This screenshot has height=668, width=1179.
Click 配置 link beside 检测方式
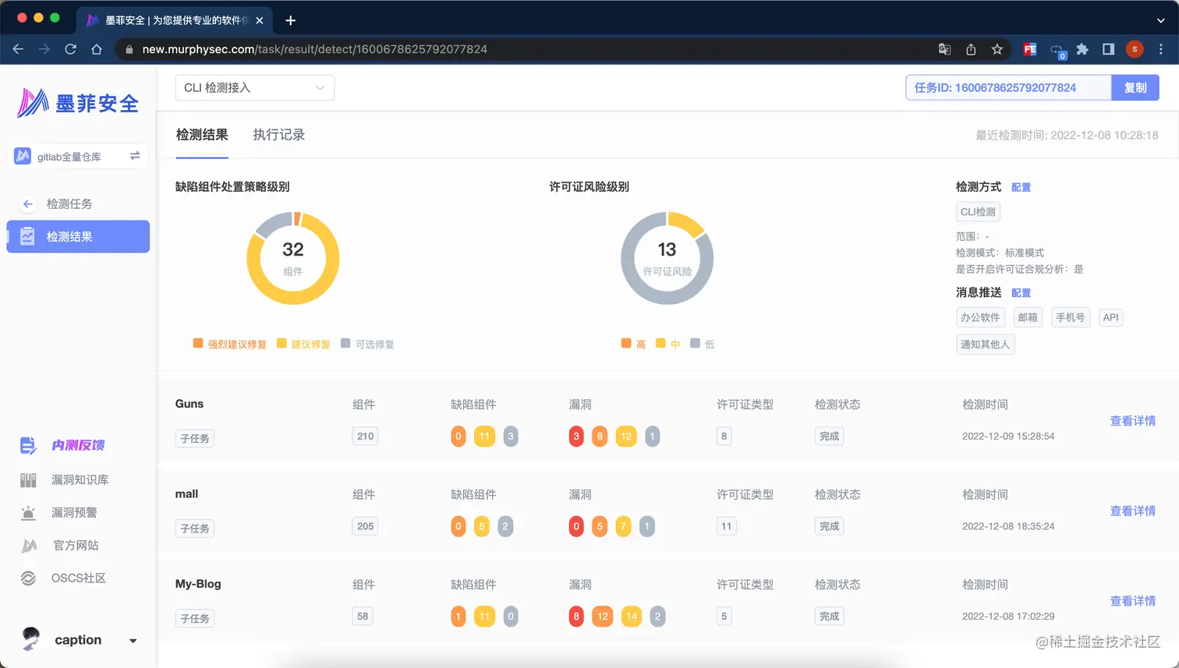point(1021,187)
